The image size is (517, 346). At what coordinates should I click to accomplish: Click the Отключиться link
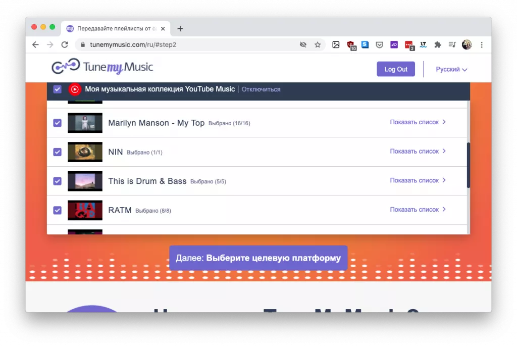(261, 89)
